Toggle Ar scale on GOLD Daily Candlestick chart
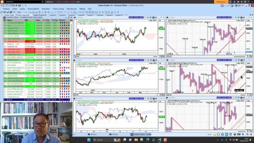This screenshot has height=143, width=254. tap(160, 63)
